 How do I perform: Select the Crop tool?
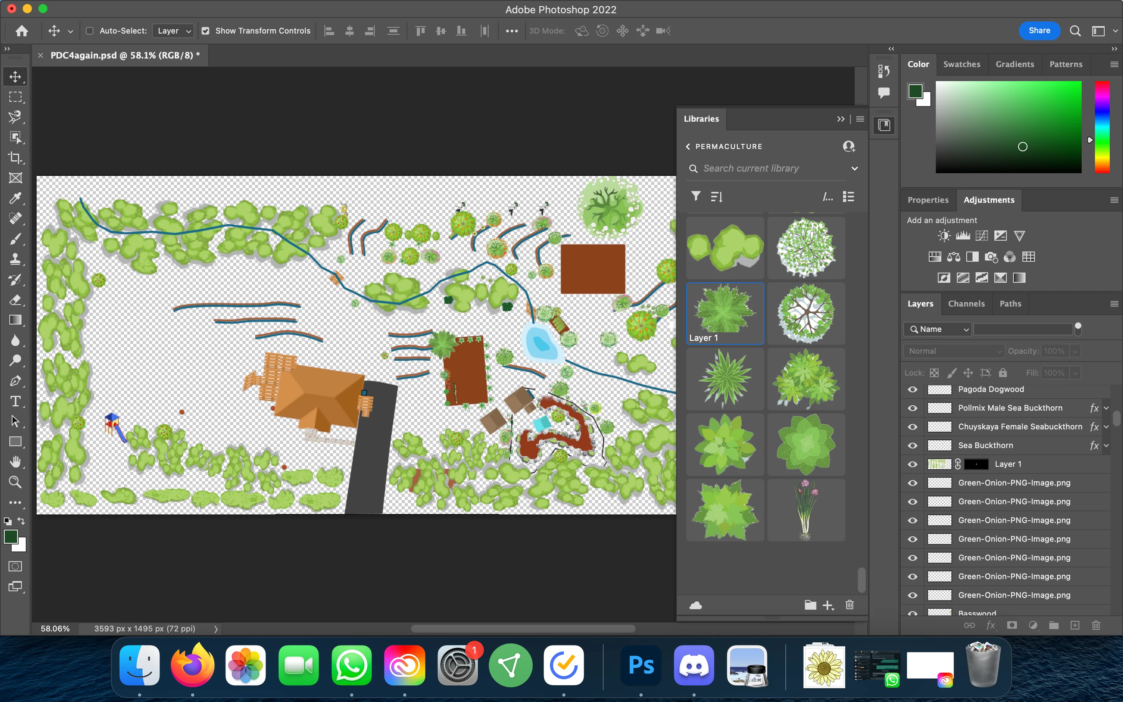[15, 158]
